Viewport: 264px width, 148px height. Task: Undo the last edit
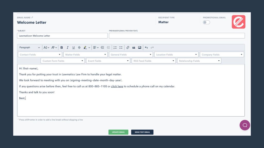pyautogui.click(x=146, y=48)
